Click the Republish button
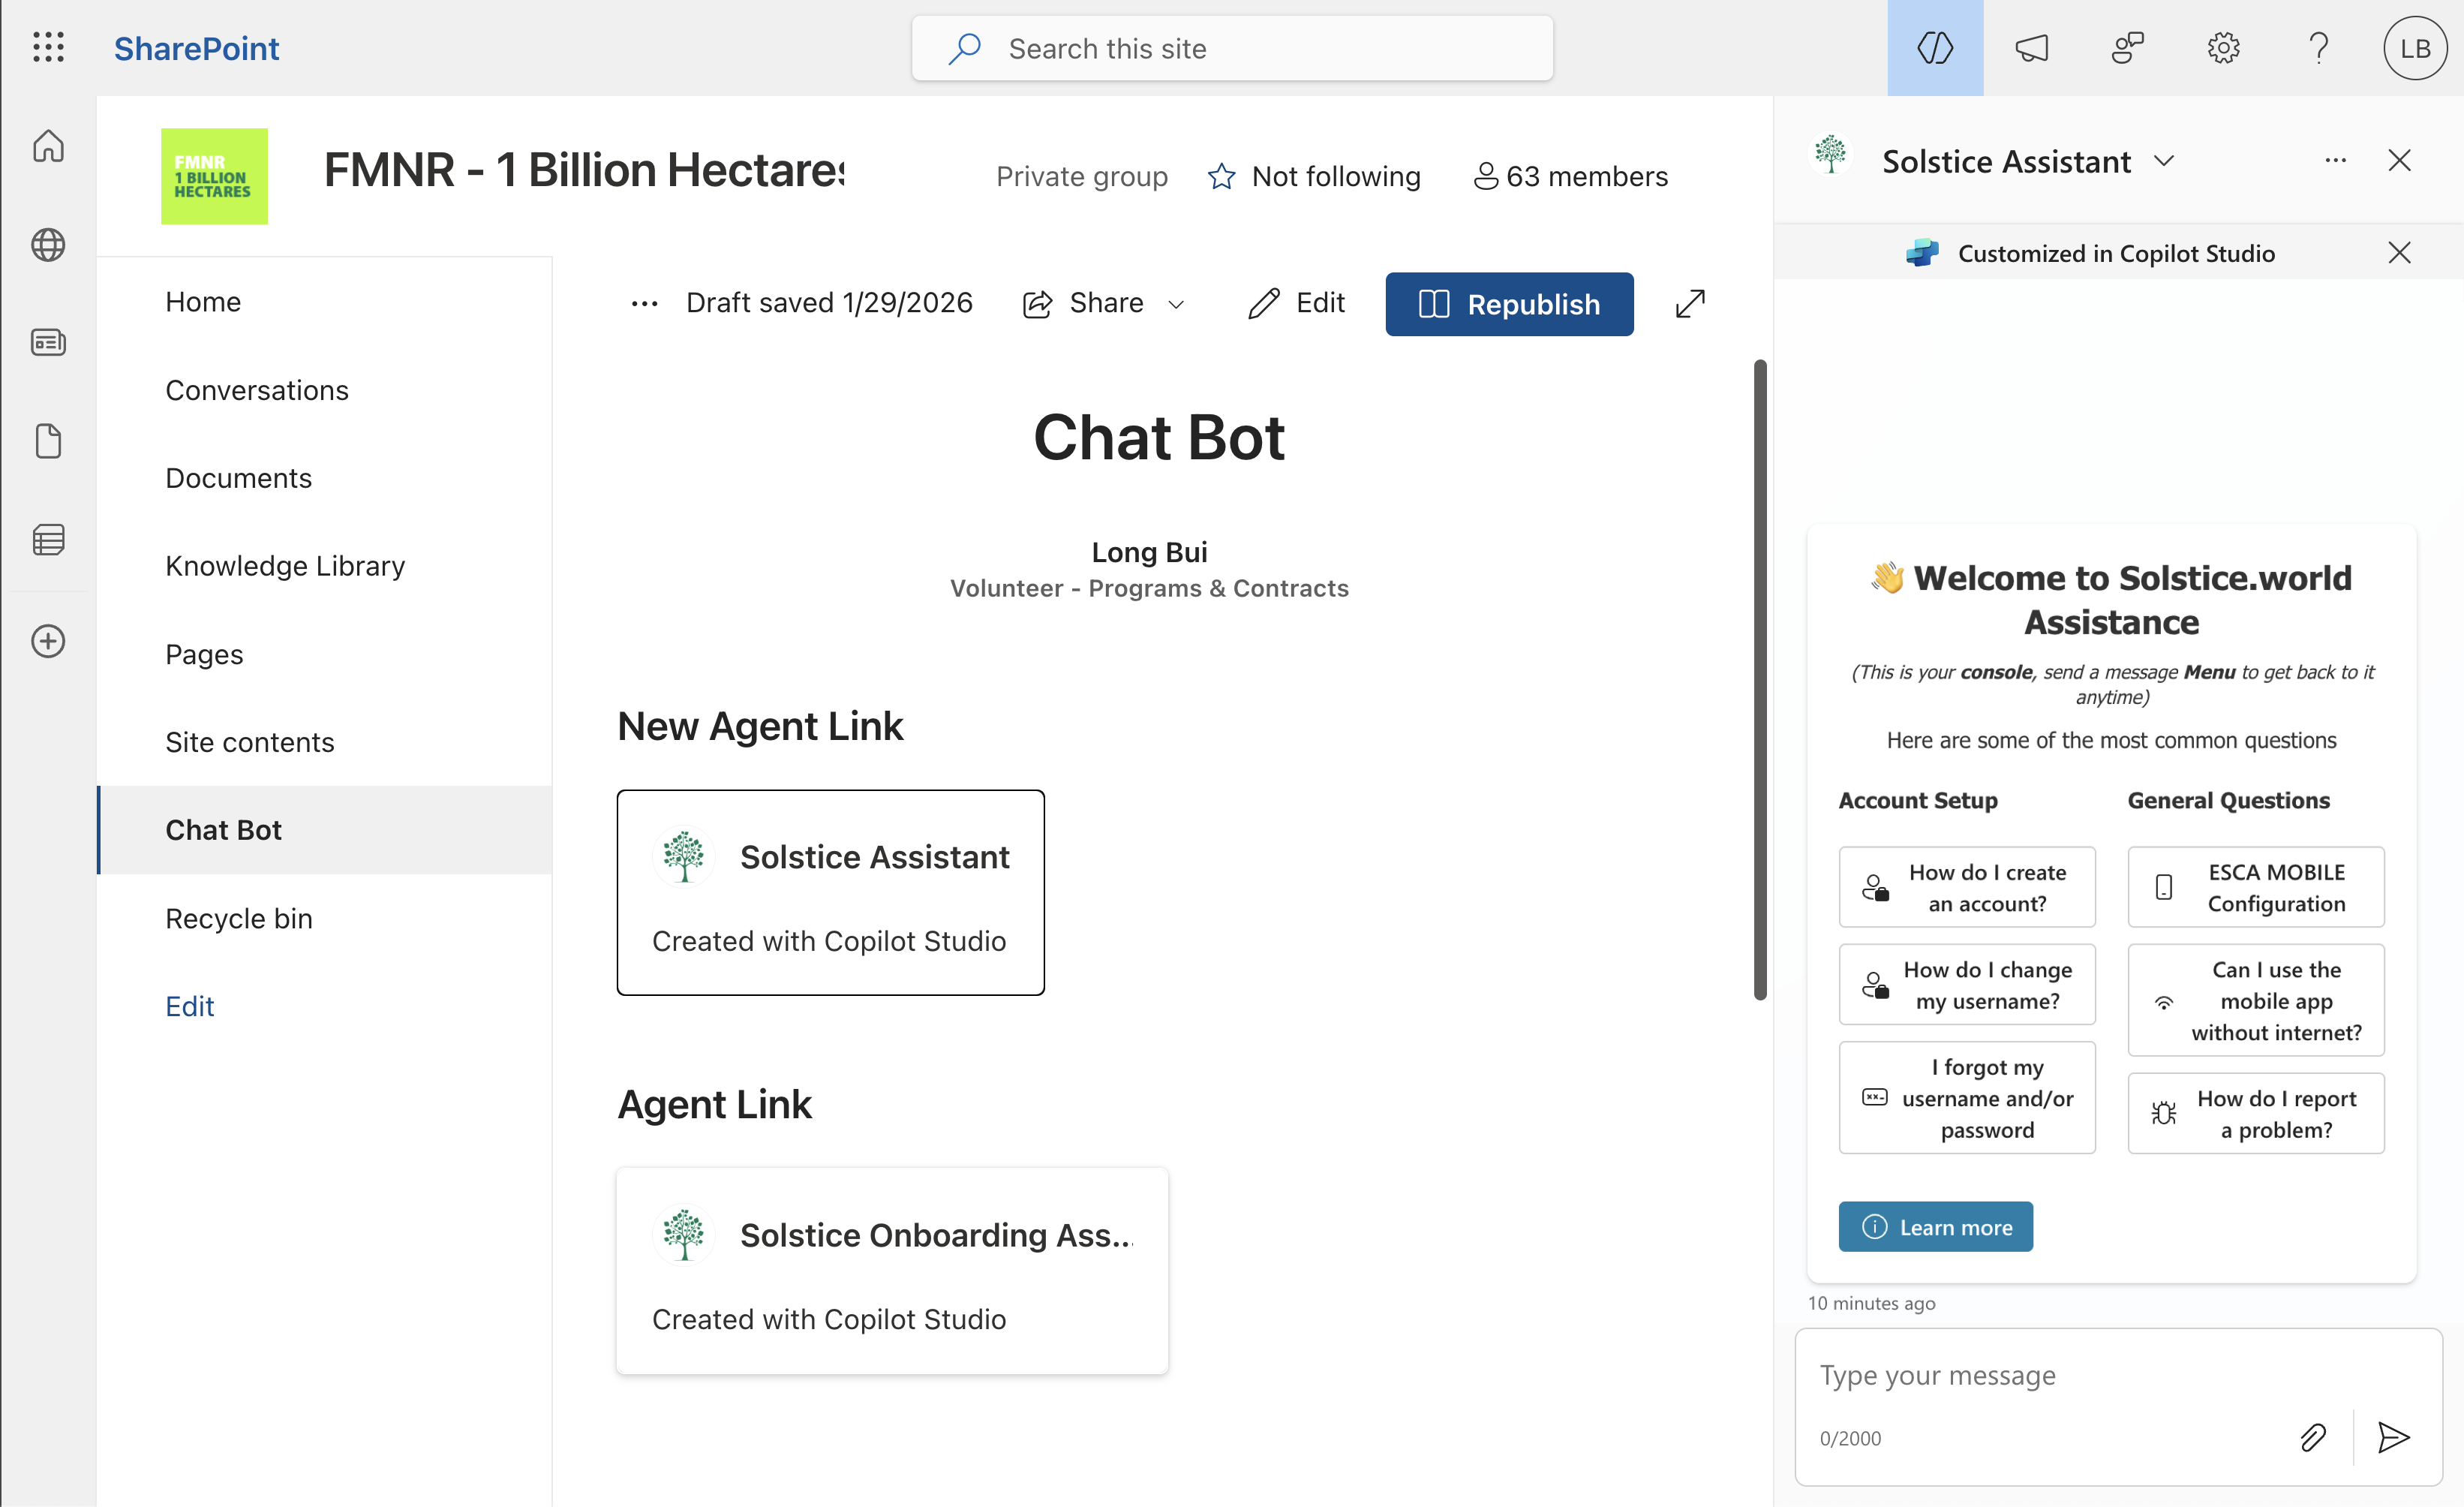Image resolution: width=2464 pixels, height=1507 pixels. coord(1508,304)
